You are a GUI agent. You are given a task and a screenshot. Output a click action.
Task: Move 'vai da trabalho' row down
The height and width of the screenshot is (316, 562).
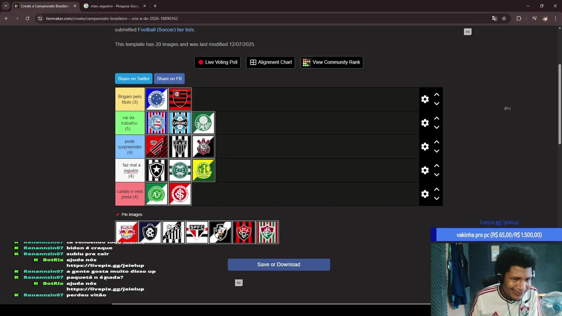tap(436, 128)
